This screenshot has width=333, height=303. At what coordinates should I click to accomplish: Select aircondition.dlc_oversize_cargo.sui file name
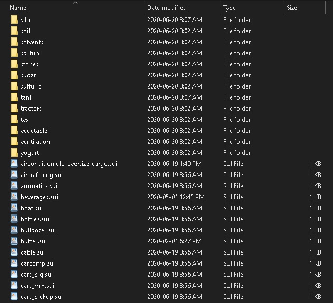pos(69,164)
